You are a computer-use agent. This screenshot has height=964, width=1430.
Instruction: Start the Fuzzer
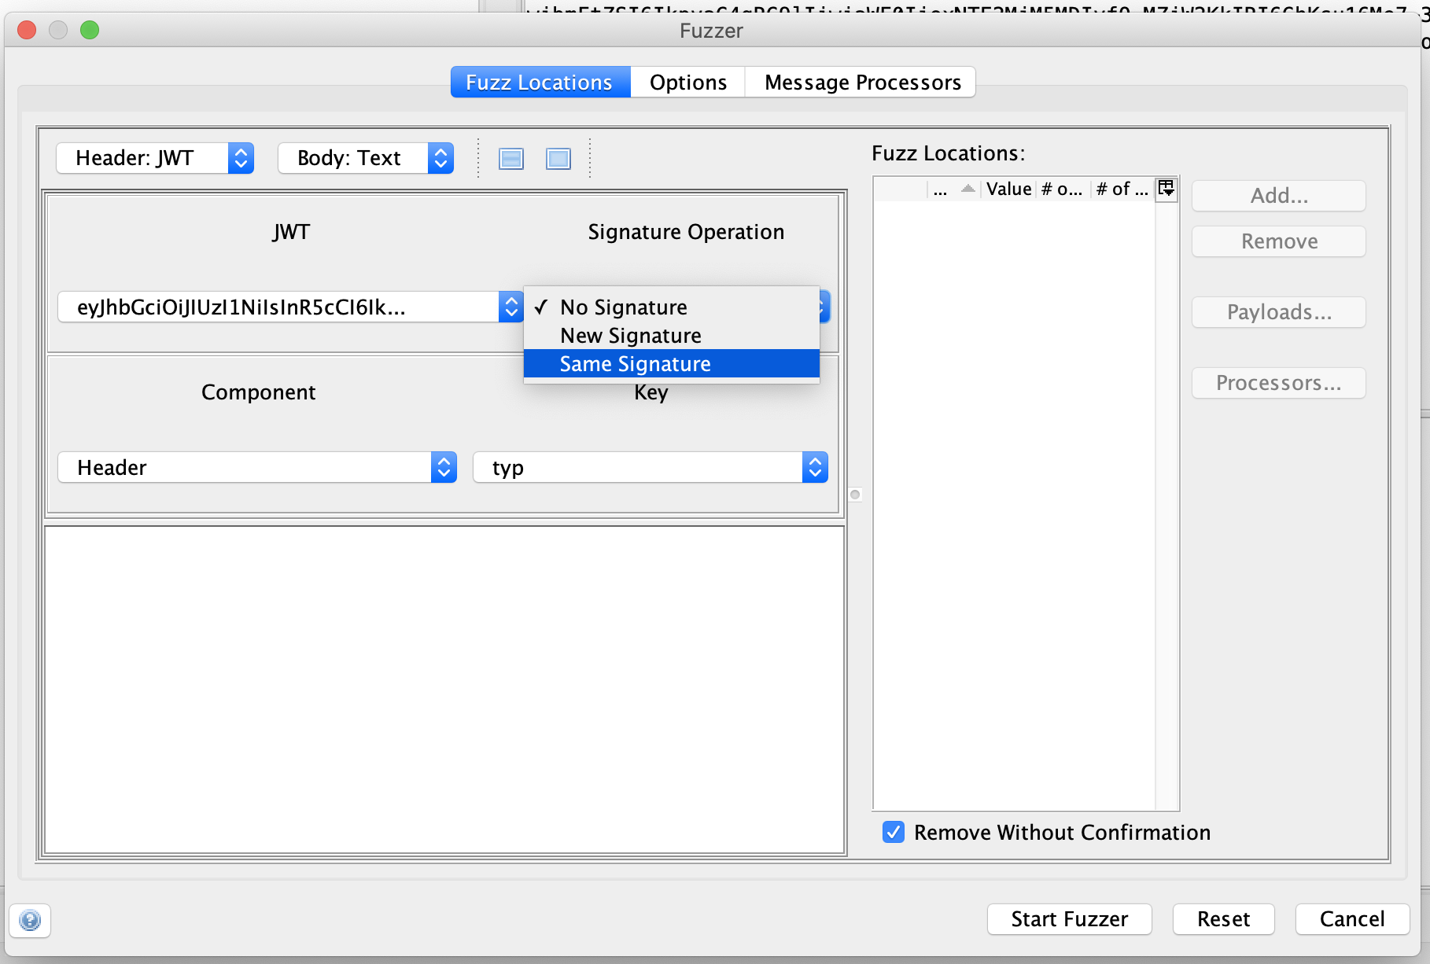(1069, 919)
